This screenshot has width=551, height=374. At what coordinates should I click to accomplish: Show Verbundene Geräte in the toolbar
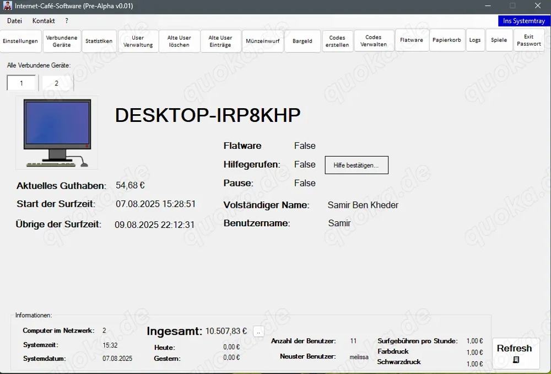tap(61, 40)
